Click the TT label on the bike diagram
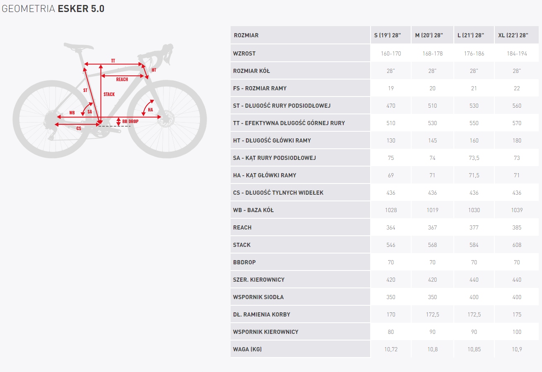The width and height of the screenshot is (542, 372). [113, 61]
